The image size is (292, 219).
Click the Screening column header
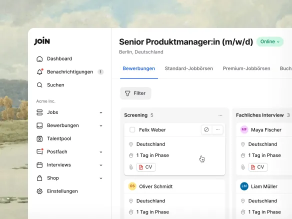click(x=136, y=115)
